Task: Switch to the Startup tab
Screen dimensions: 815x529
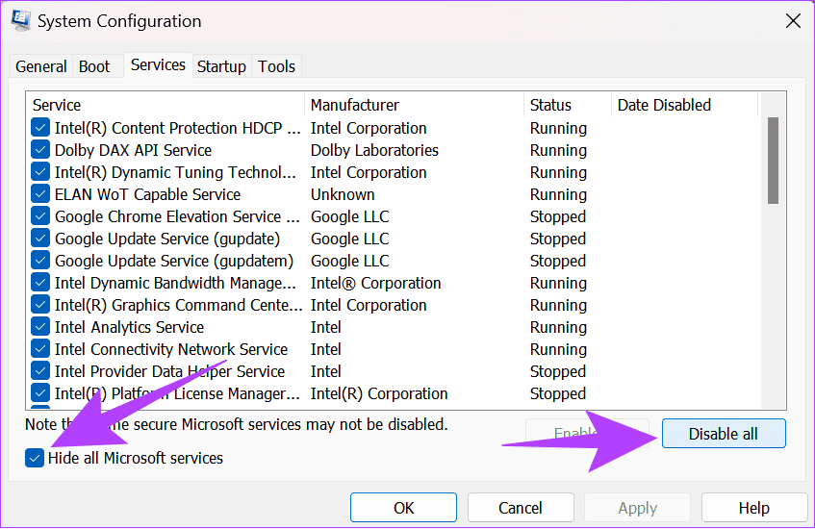Action: pos(221,66)
